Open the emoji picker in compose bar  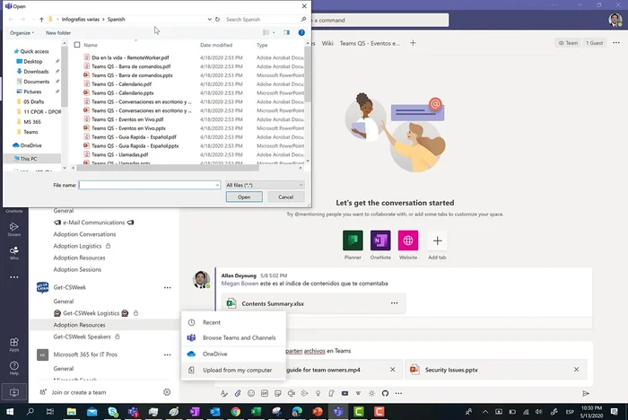[x=251, y=393]
